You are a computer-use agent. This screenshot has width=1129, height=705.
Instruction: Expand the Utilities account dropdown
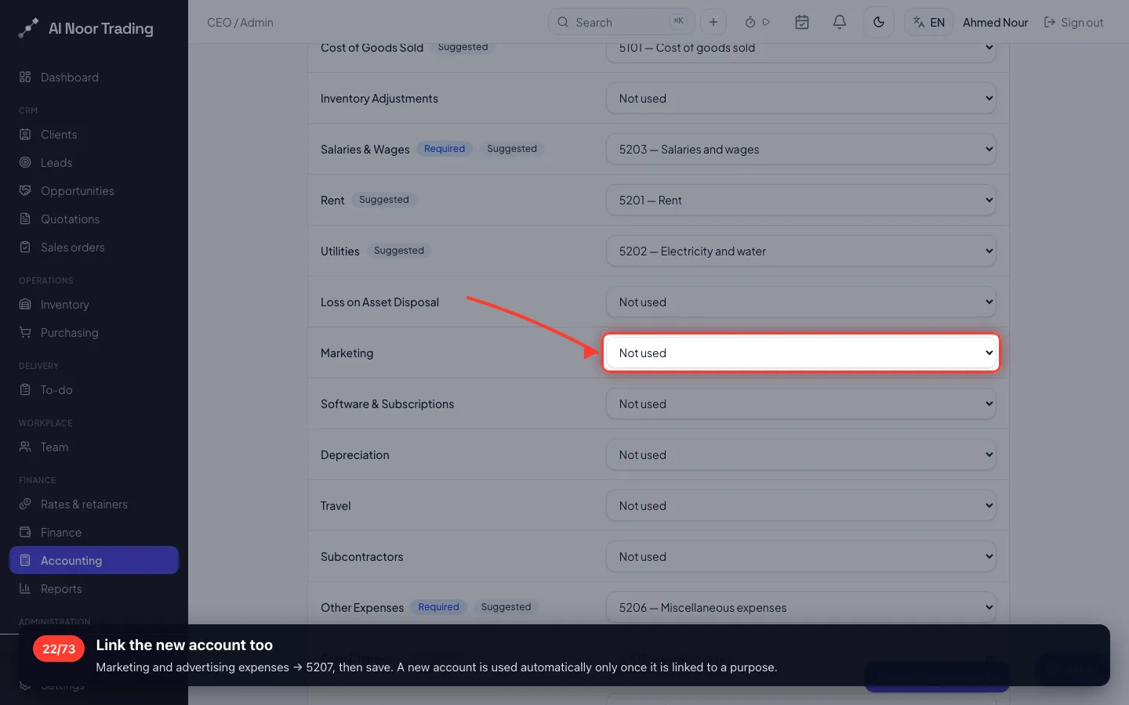coord(801,251)
